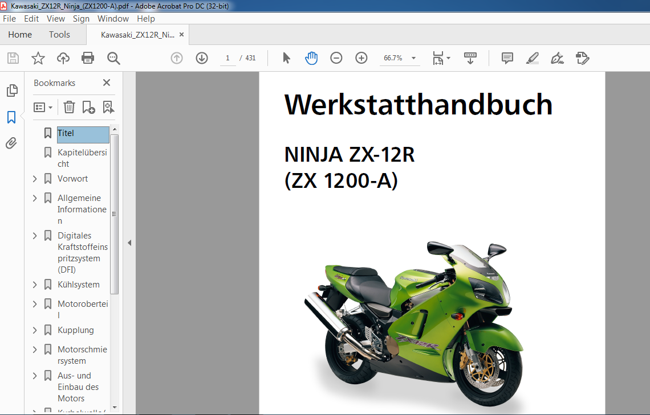Screen dimensions: 650x415
Task: Zoom out with minus icon
Action: click(336, 58)
